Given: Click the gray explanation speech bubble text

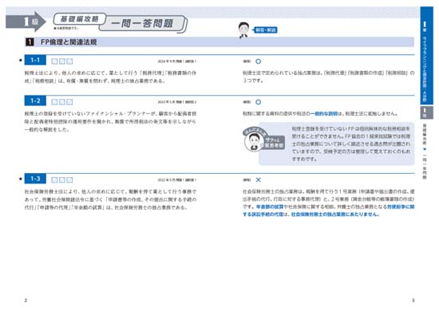Looking at the screenshot, I should coord(351,144).
